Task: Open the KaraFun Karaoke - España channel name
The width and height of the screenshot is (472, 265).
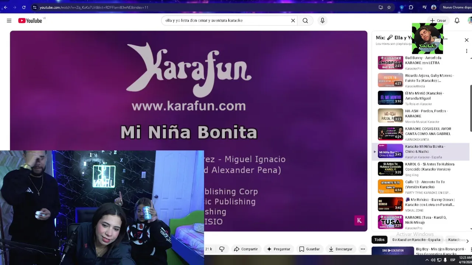Action: [x=423, y=157]
